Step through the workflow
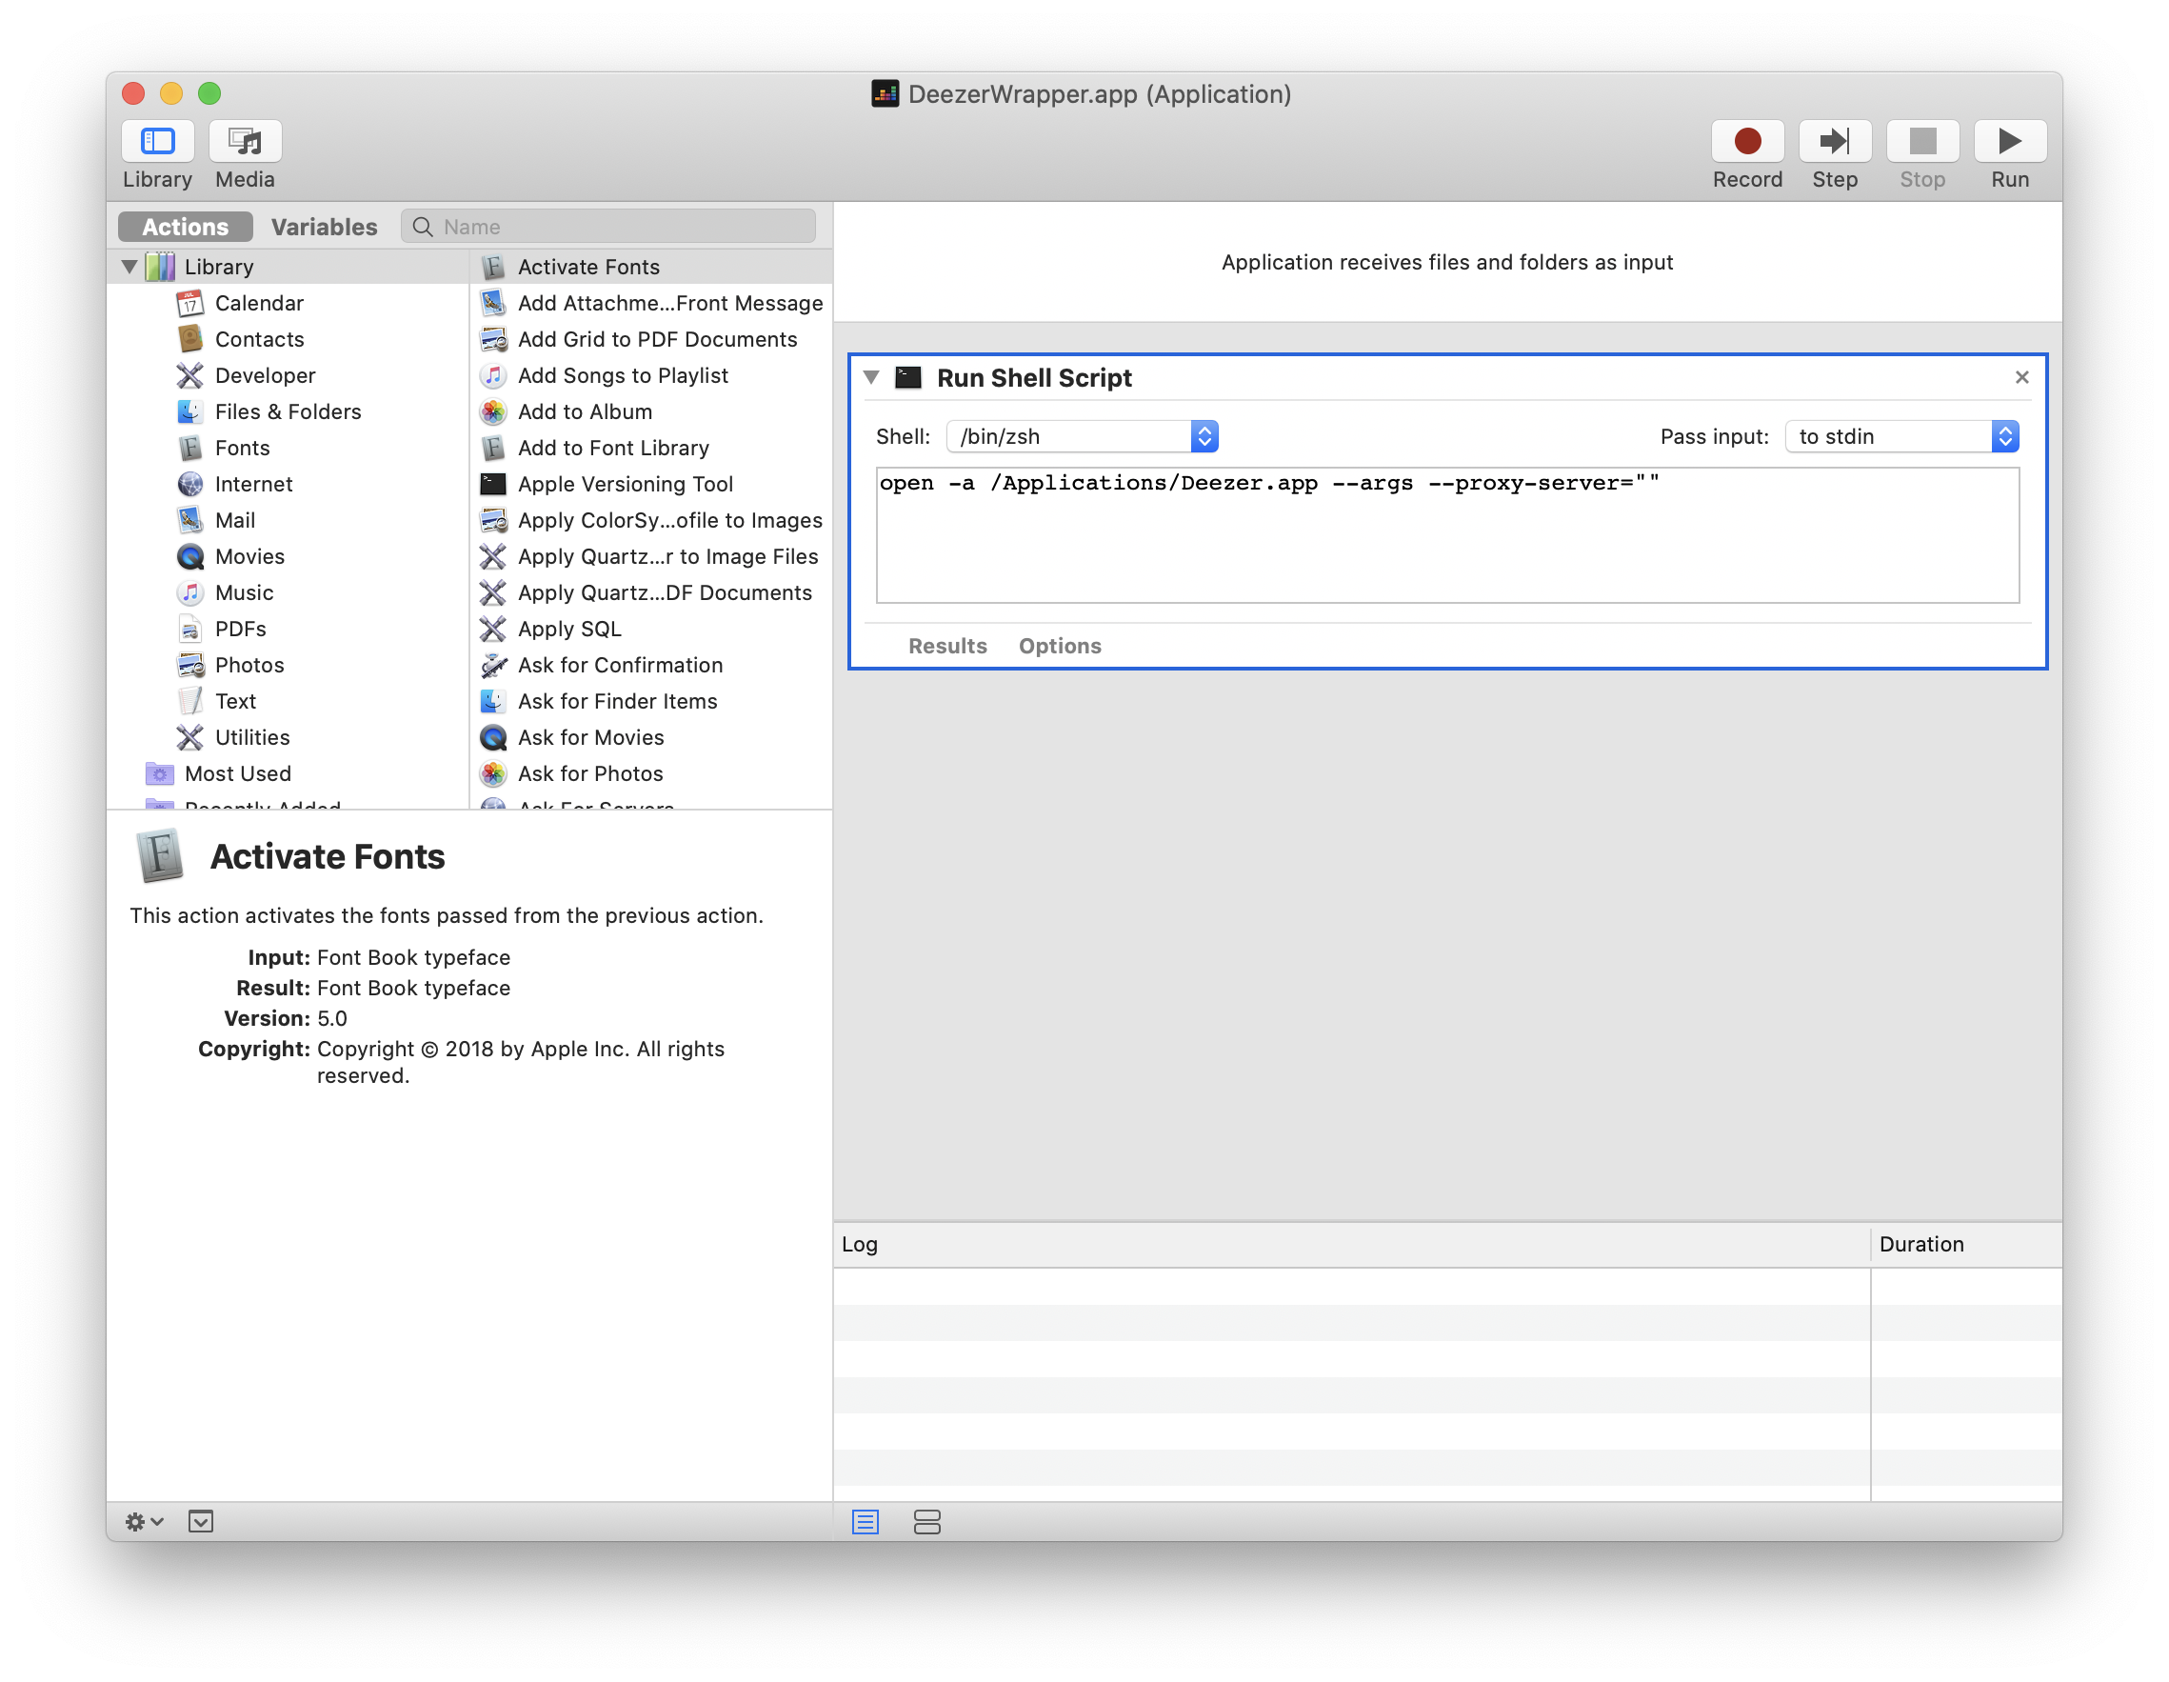Image resolution: width=2169 pixels, height=1682 pixels. coord(1834,142)
